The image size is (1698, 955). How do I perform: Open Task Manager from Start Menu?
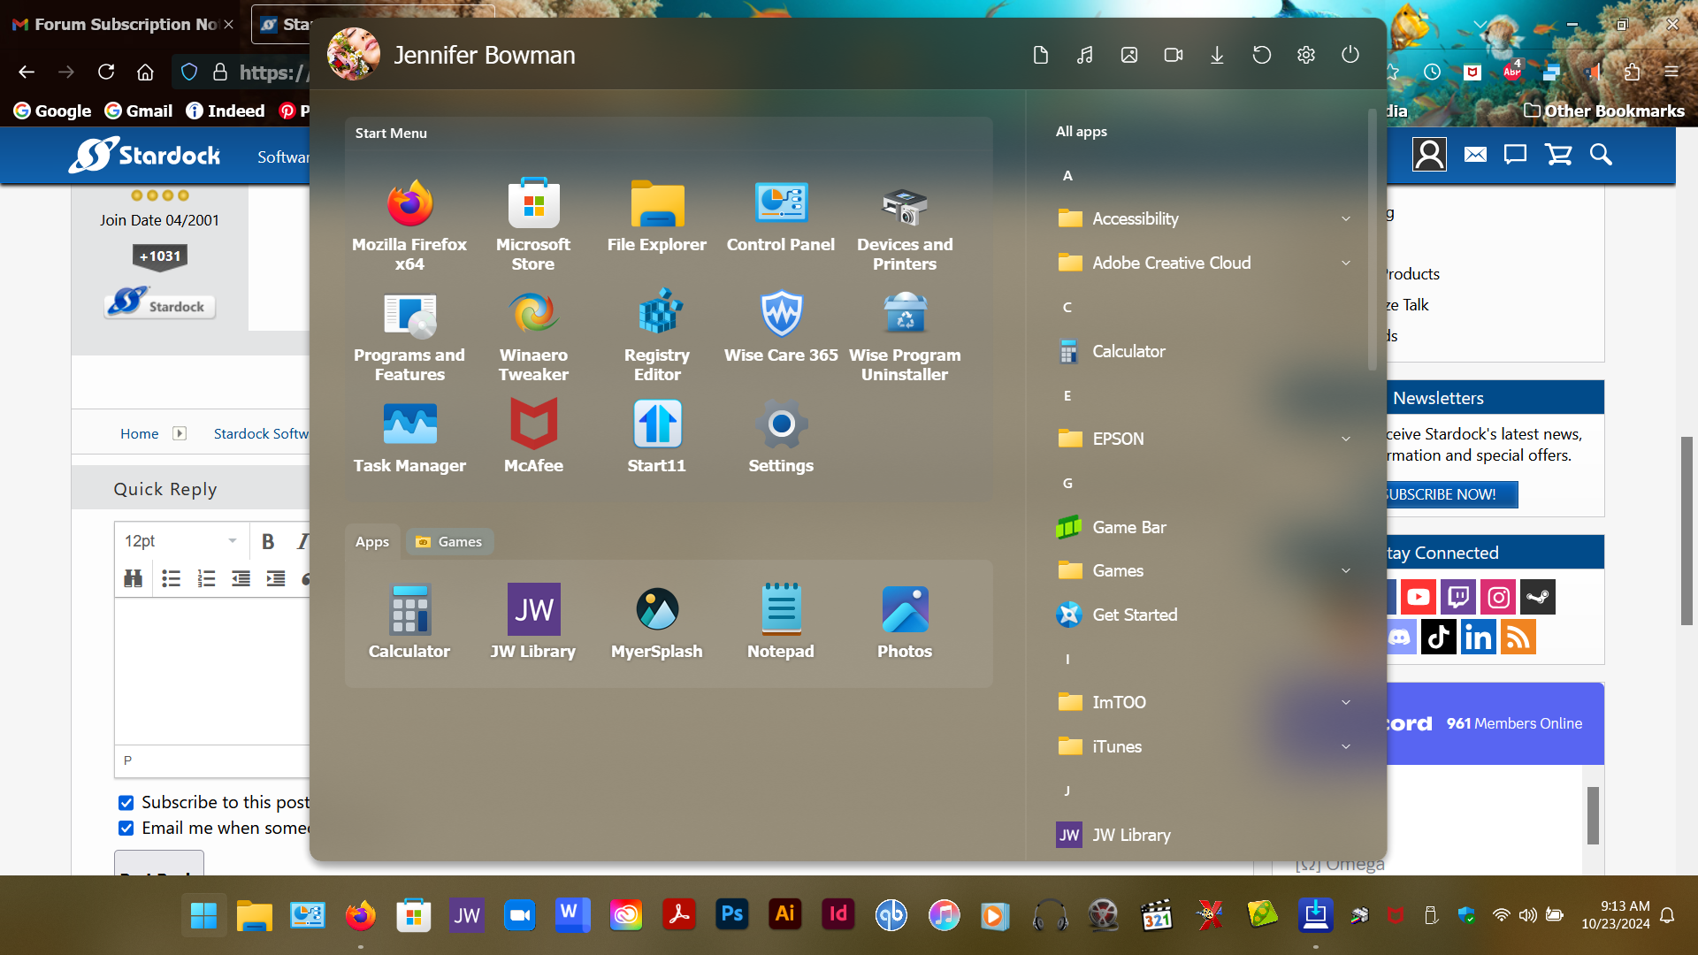(409, 437)
